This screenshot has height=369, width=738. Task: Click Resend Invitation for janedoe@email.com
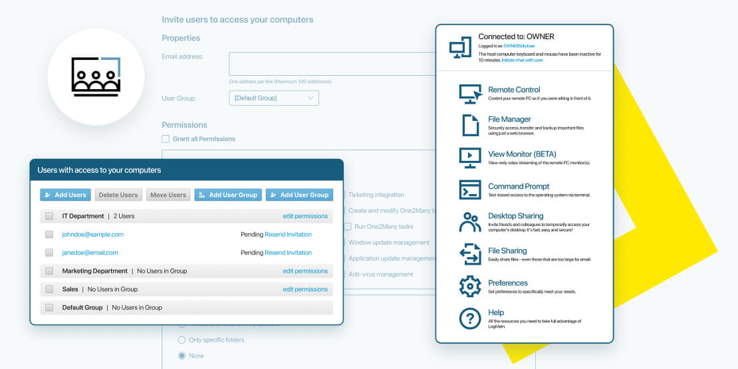point(288,253)
